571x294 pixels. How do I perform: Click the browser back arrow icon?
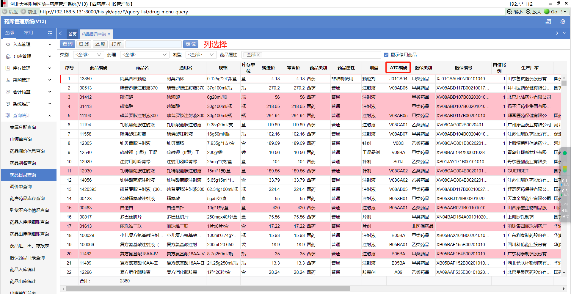[x=5, y=12]
